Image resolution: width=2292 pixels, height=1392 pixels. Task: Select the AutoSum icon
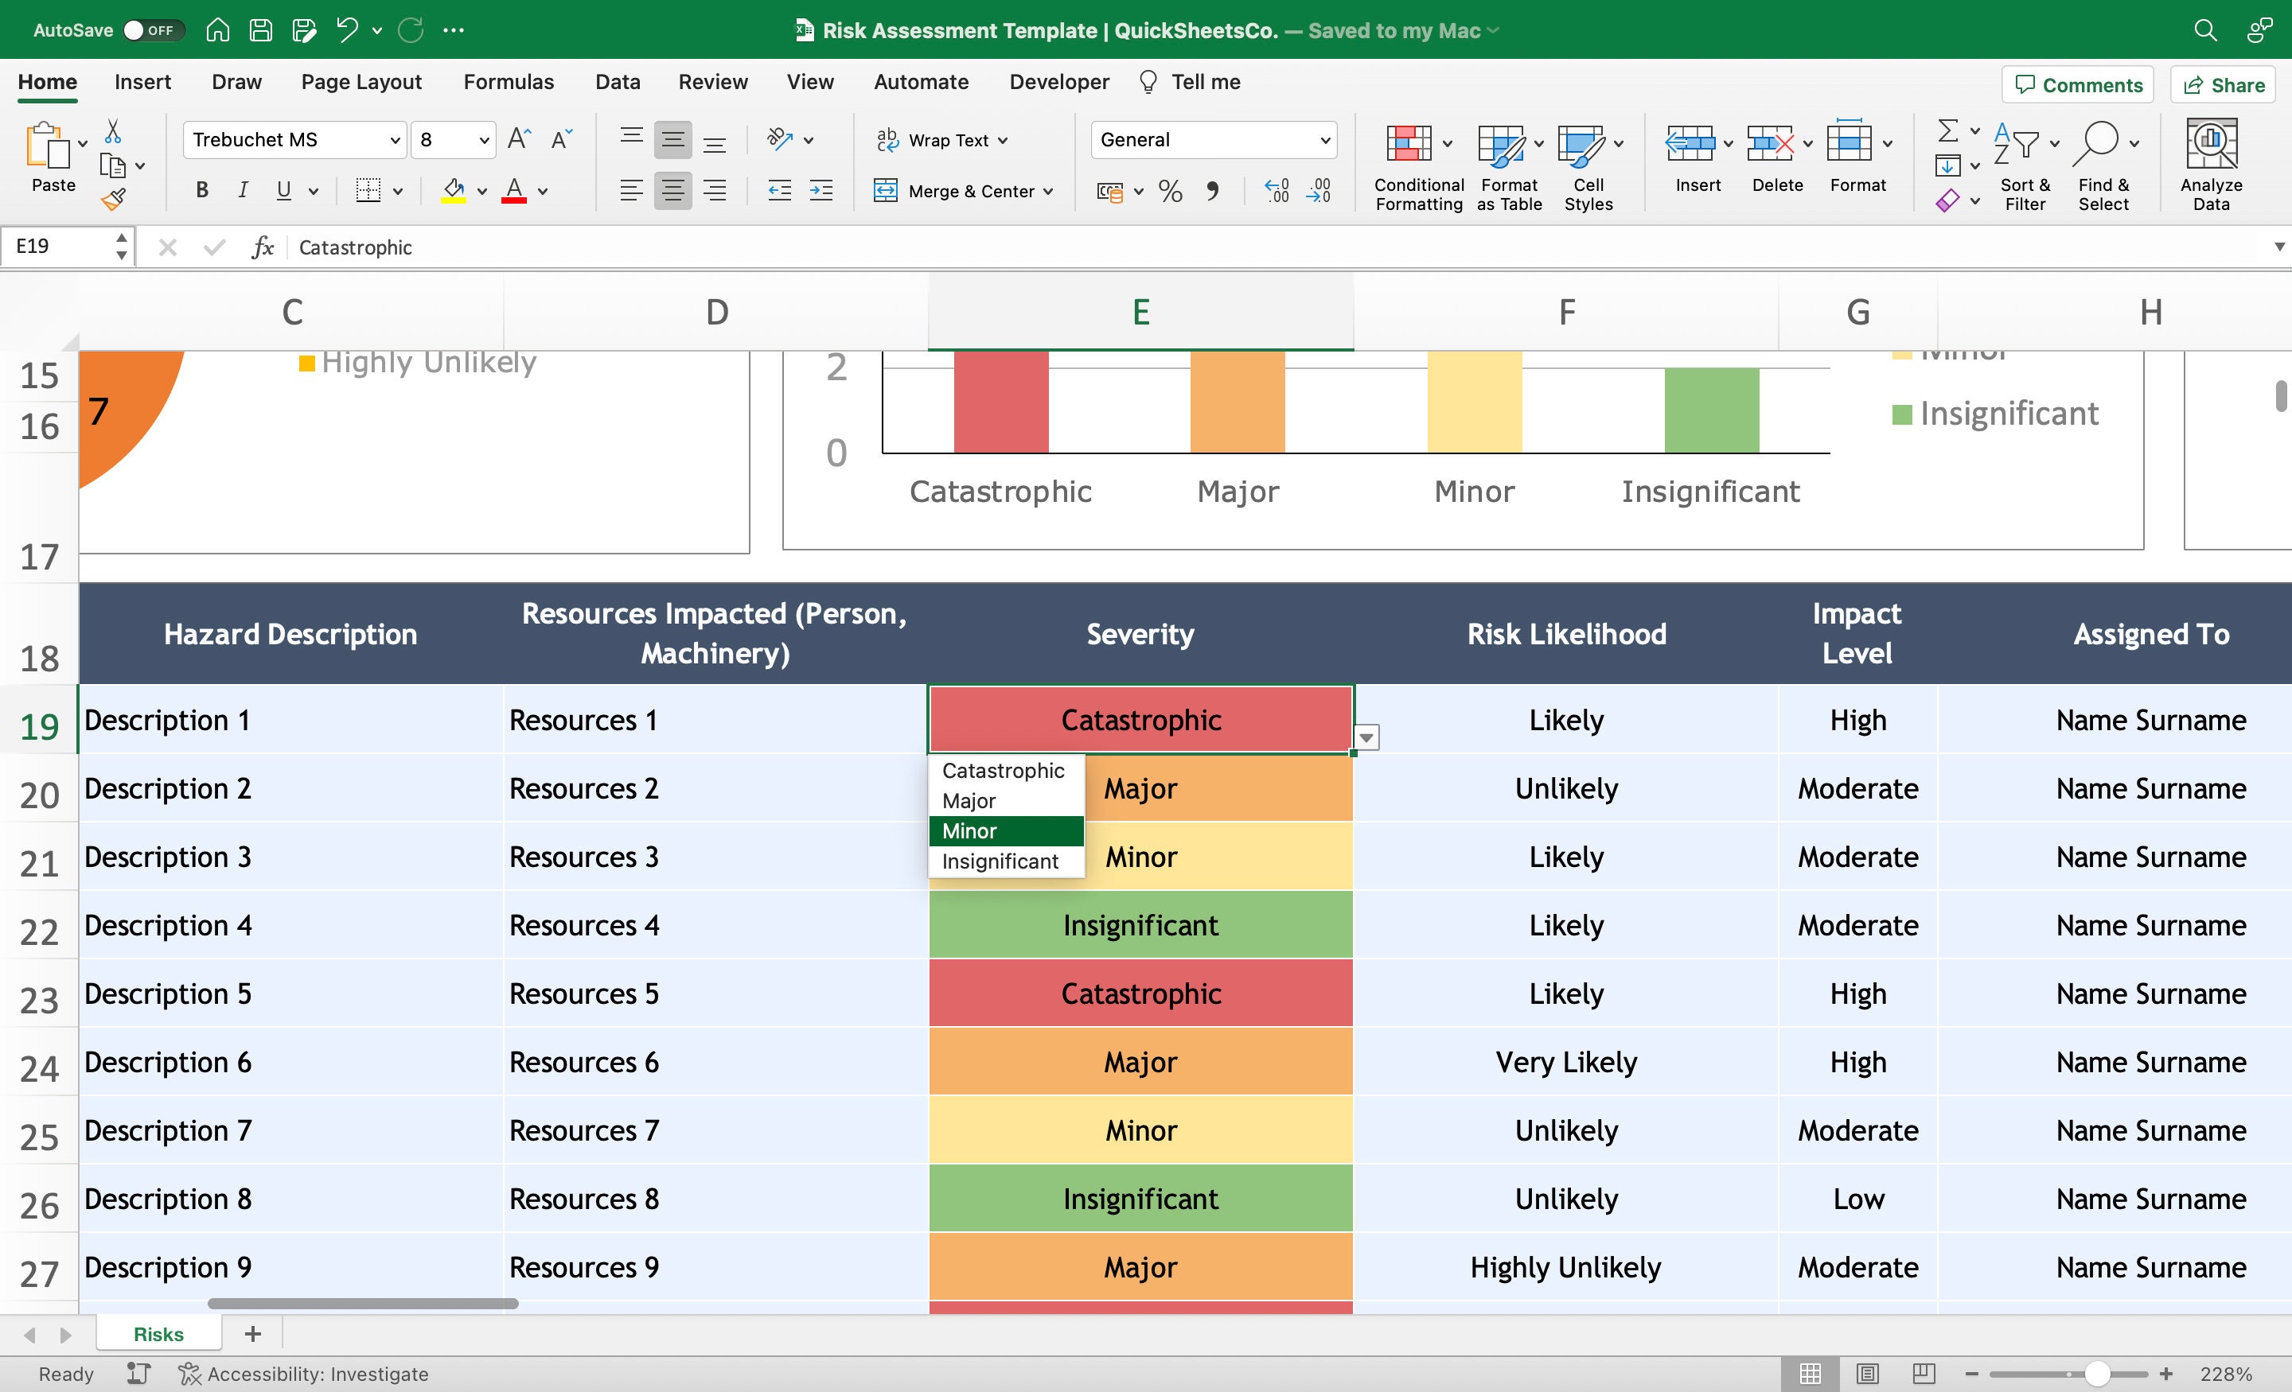click(1947, 133)
